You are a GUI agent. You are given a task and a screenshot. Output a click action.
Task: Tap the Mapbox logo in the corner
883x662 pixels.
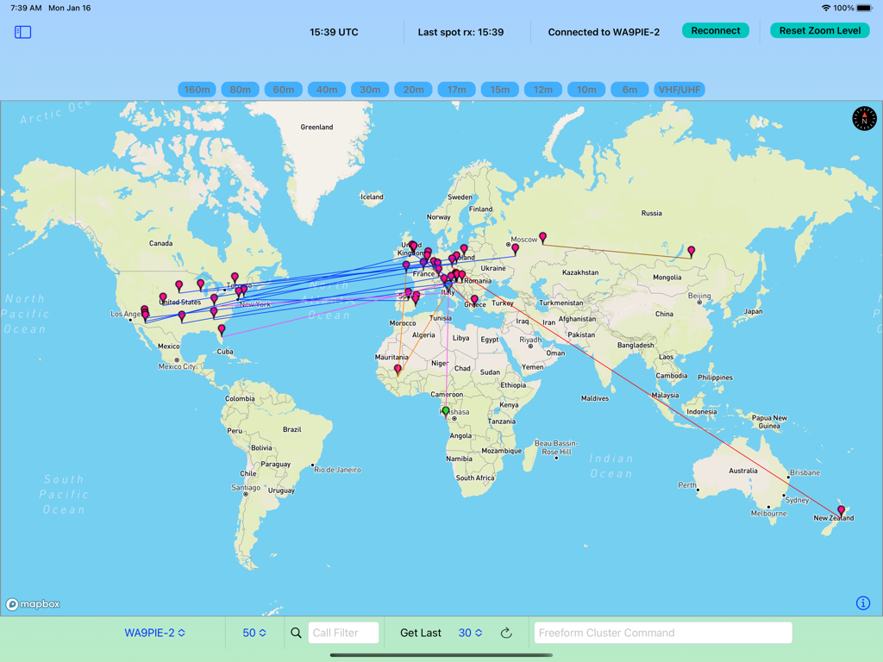32,603
